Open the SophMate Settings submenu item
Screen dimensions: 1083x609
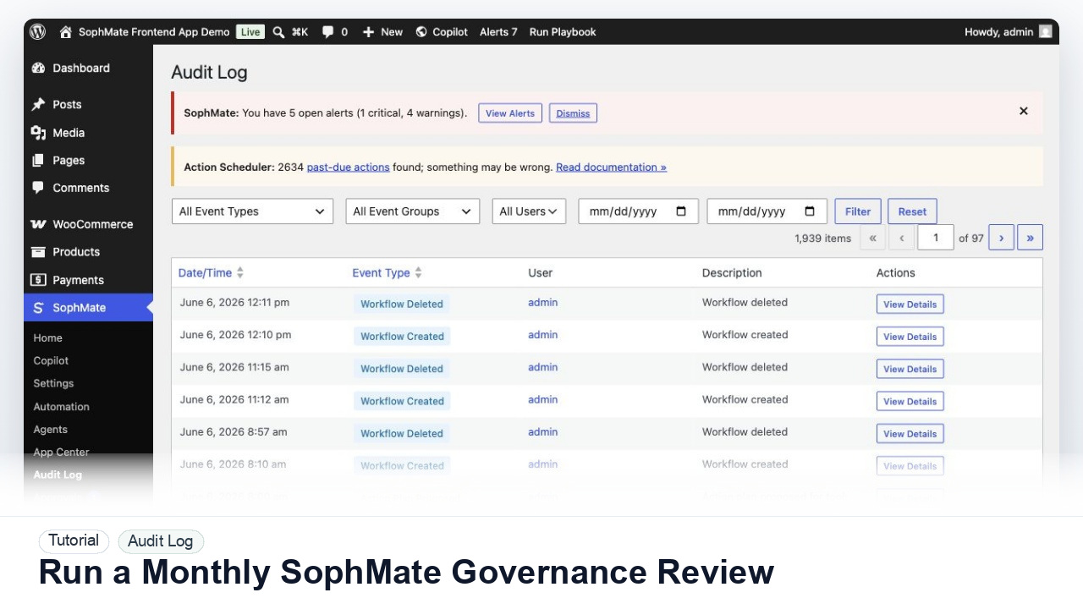[53, 383]
